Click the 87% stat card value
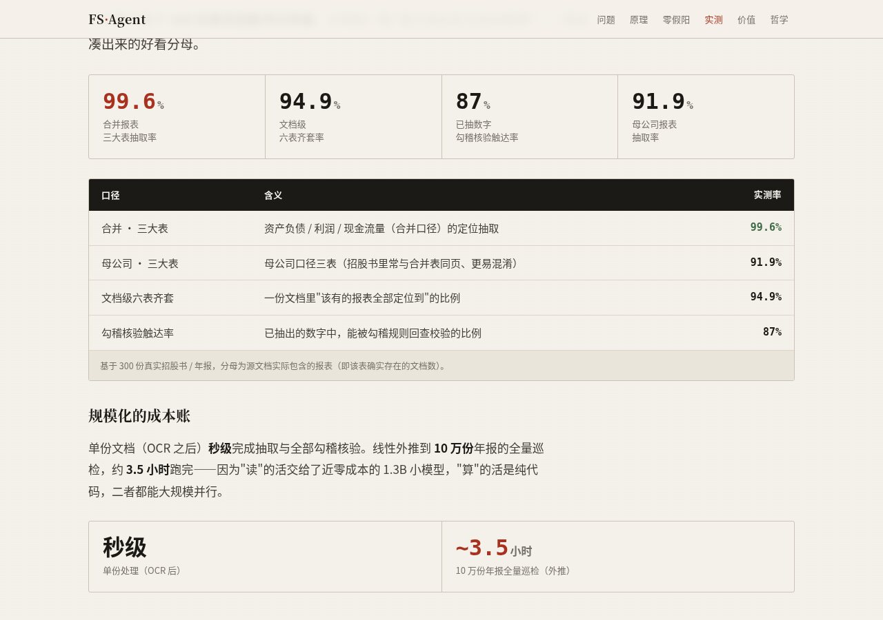This screenshot has width=883, height=620. coord(473,101)
